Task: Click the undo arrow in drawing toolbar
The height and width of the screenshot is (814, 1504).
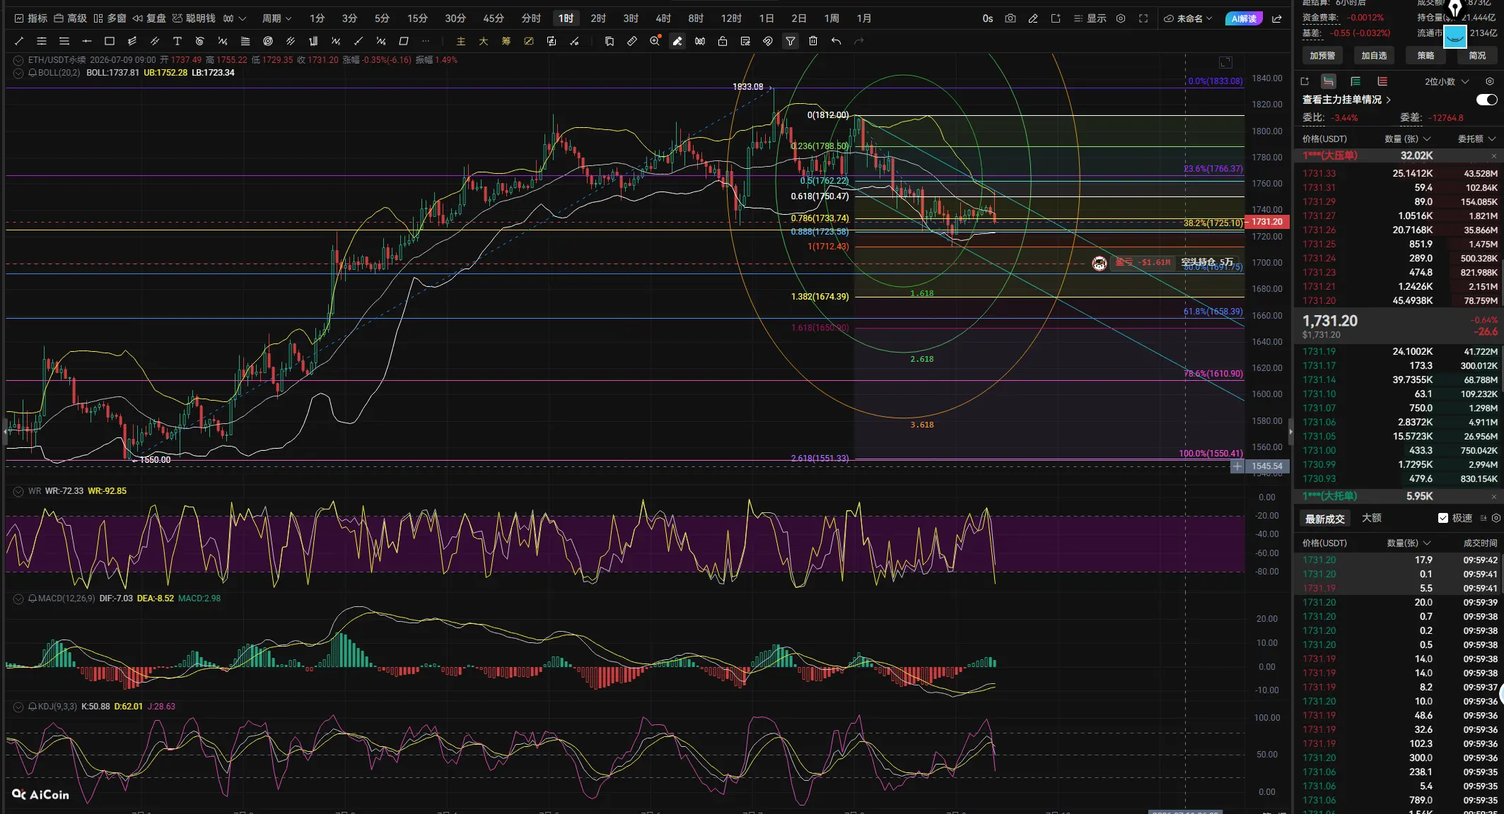Action: coord(836,41)
